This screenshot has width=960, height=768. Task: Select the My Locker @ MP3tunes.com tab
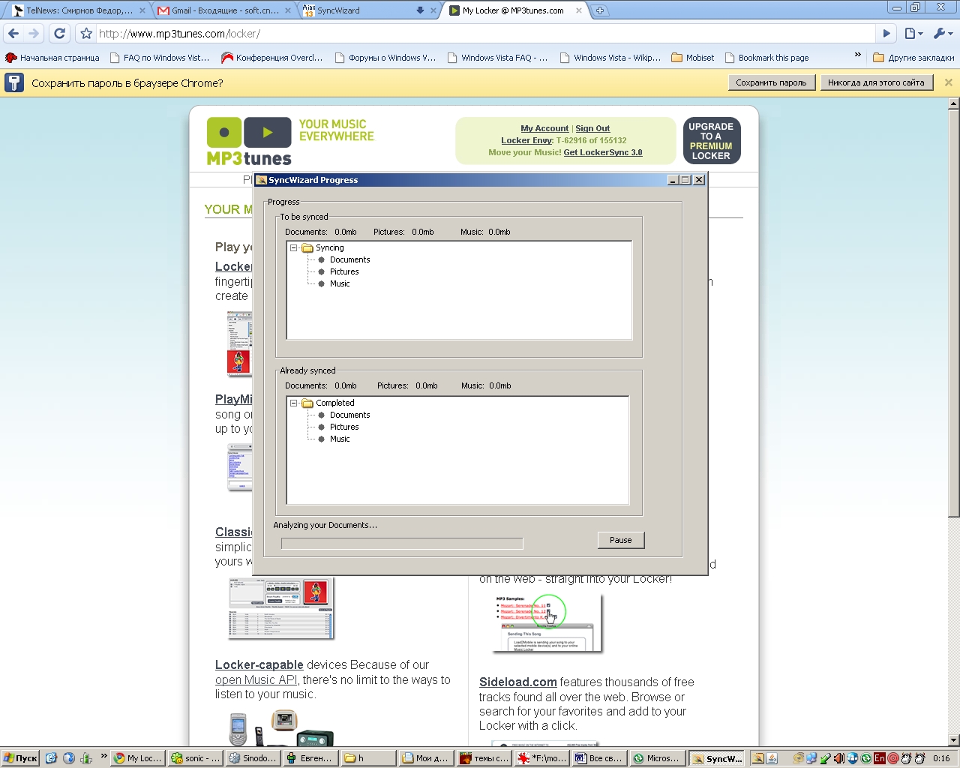coord(513,10)
